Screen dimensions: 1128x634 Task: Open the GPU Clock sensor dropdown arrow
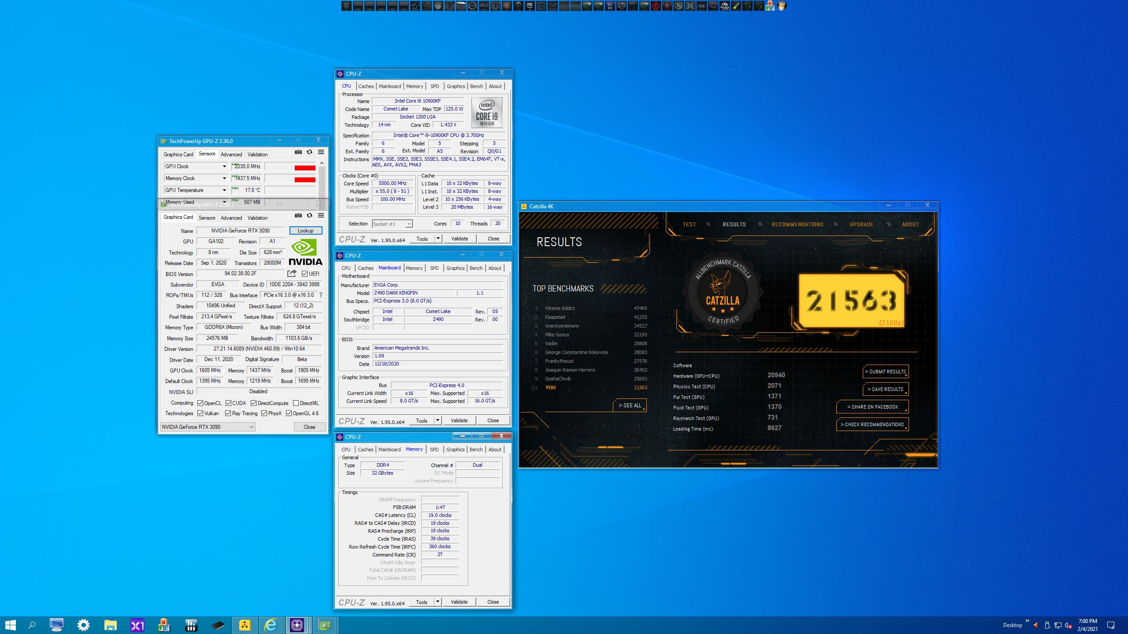(224, 166)
